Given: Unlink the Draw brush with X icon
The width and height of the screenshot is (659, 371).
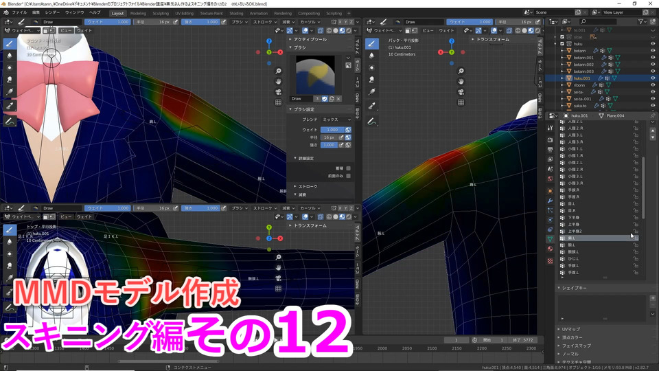Looking at the screenshot, I should (338, 99).
